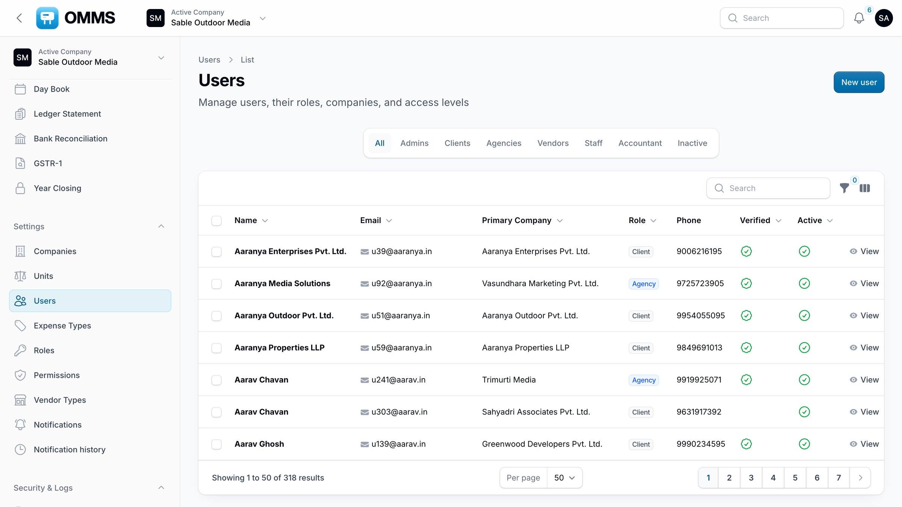Screen dimensions: 902x507
Task: Open GSTR-1 report
Action: click(90, 163)
